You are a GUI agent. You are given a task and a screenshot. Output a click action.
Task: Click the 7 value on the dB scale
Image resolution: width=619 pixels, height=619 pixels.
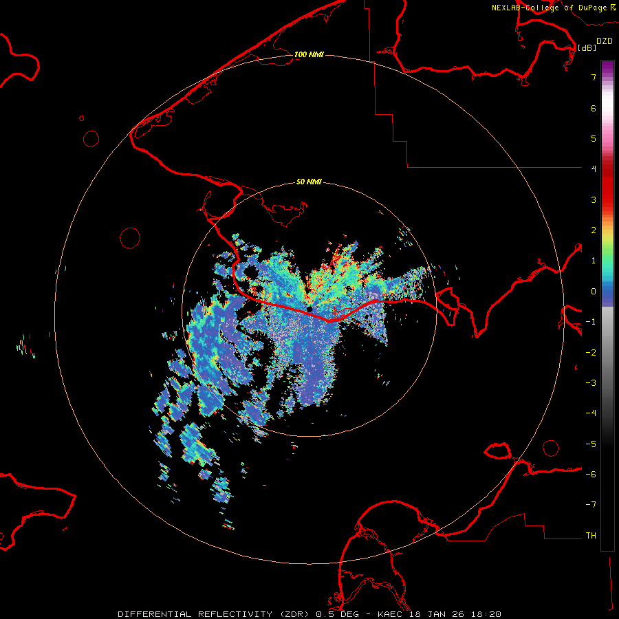pyautogui.click(x=594, y=77)
